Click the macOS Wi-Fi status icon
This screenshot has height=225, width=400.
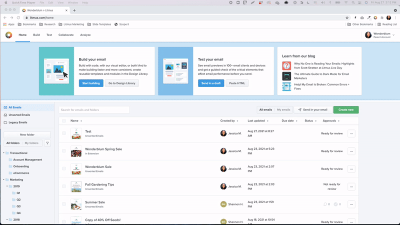coord(346,2)
